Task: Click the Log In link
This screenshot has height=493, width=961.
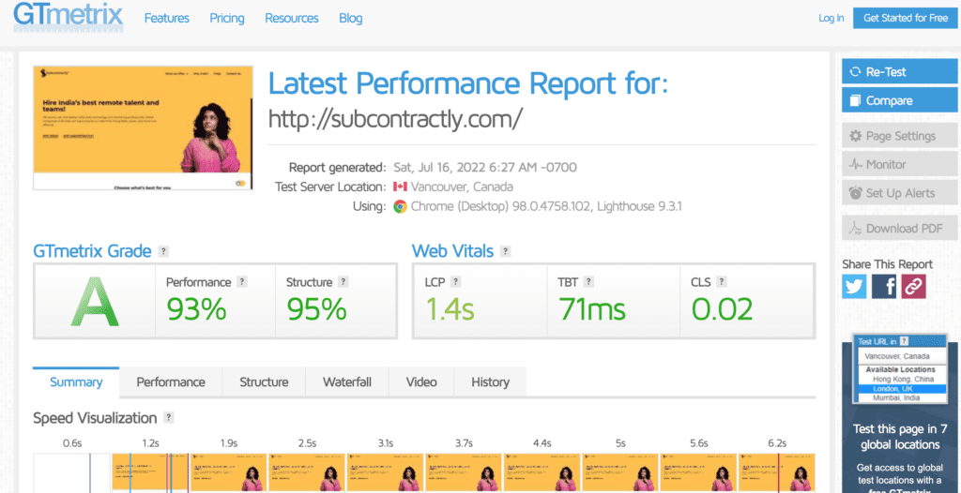Action: coord(831,18)
